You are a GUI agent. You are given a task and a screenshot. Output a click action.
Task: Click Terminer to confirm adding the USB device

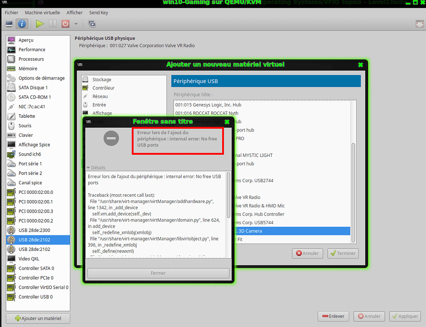[x=343, y=253]
